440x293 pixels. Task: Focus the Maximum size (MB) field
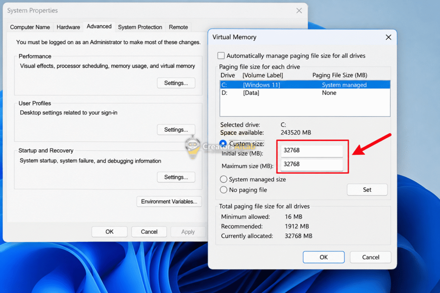coord(312,164)
